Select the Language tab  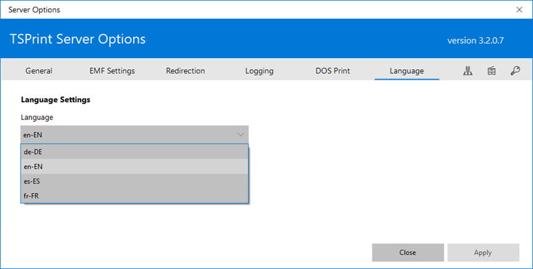(x=407, y=70)
